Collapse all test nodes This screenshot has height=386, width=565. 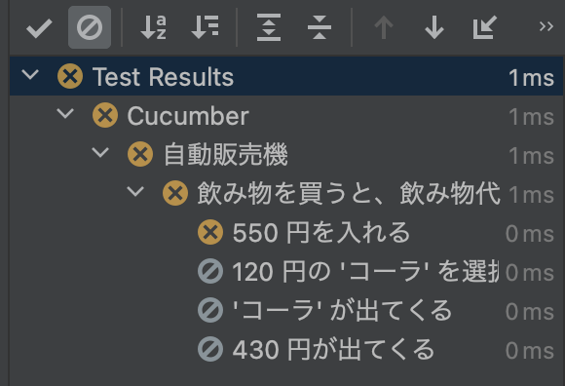[x=320, y=27]
